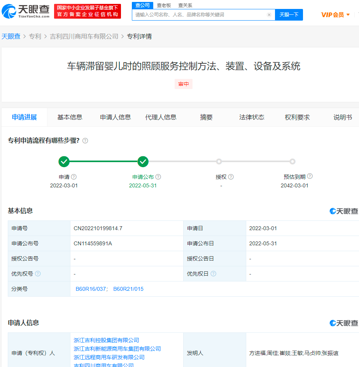Image resolution: width=359 pixels, height=367 pixels.
Task: Click the 2022-05-31 date under 申请公布 step
Action: (143, 185)
